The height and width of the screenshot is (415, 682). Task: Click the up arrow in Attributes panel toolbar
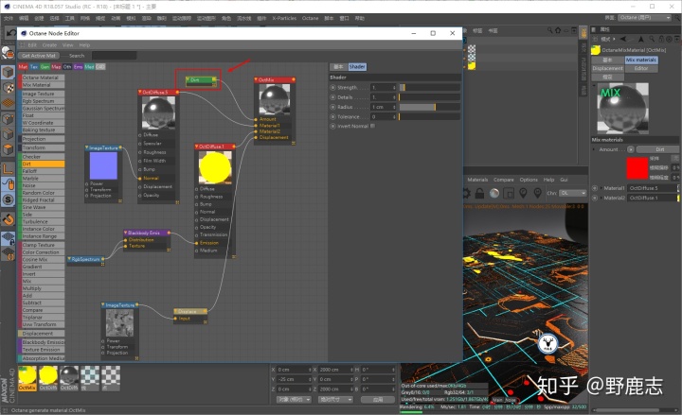point(641,39)
